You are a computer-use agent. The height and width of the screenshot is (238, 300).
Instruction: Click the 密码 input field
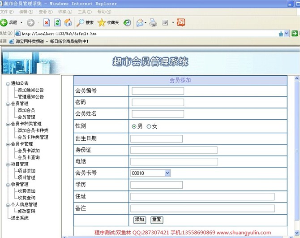click(158, 103)
